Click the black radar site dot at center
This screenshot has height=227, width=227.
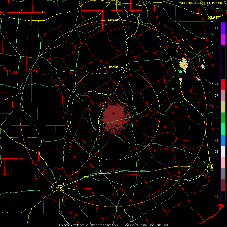pos(114,113)
